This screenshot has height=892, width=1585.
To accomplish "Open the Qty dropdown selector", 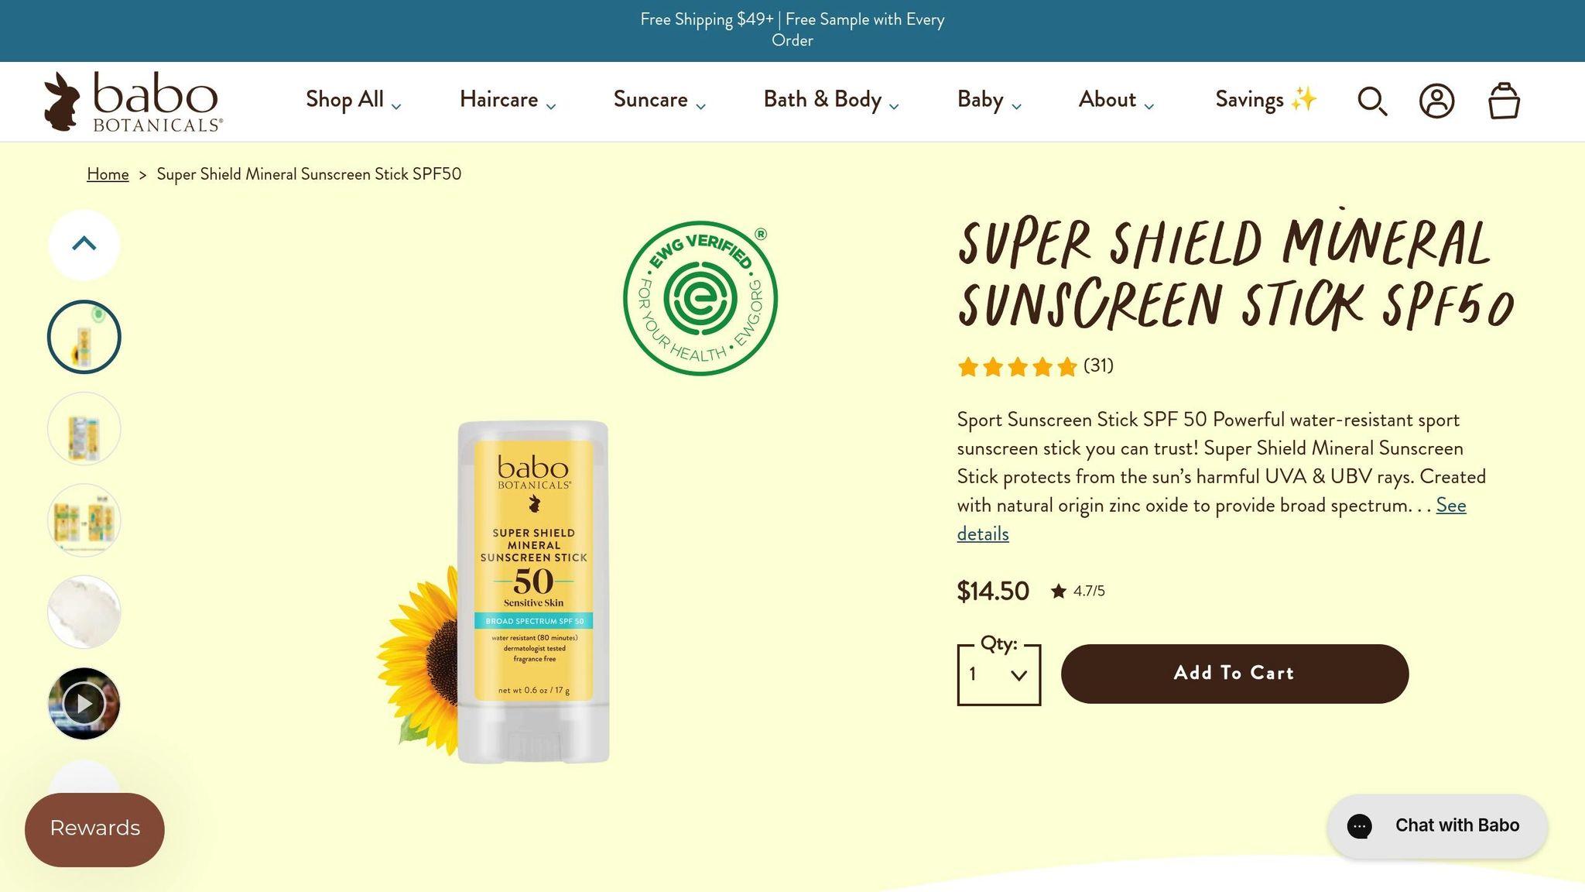I will [999, 674].
